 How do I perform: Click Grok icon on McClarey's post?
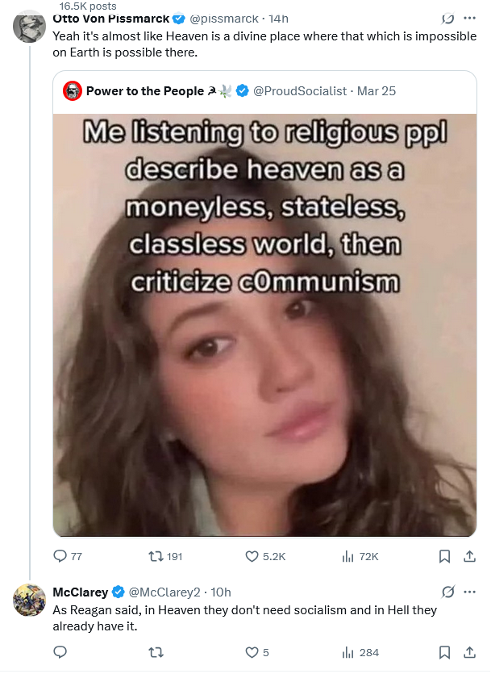tap(447, 593)
